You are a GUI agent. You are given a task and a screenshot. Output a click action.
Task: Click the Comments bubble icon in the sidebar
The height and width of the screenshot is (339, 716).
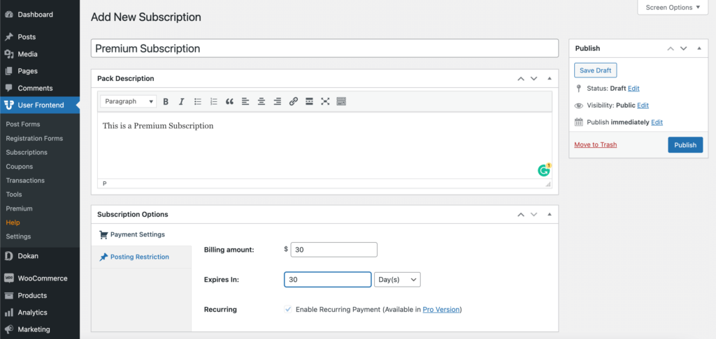(x=8, y=89)
